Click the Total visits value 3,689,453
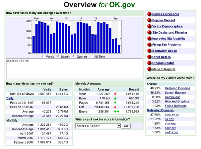Image resolution: width=201 pixels, height=149 pixels. tap(45, 94)
